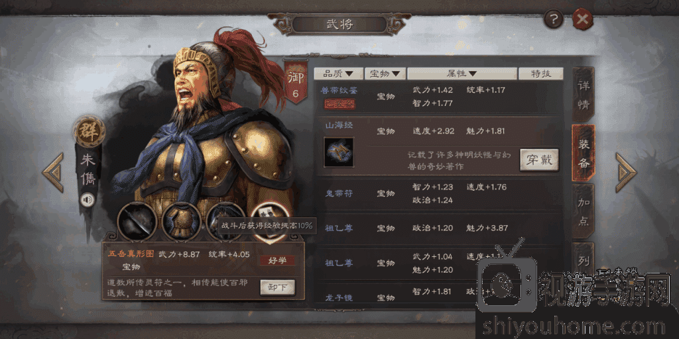Go to previous general with left arrow
Screen dimensions: 679x339
53,172
